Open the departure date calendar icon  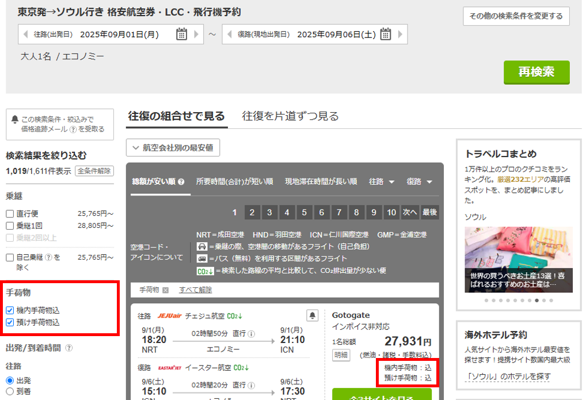pyautogui.click(x=181, y=34)
